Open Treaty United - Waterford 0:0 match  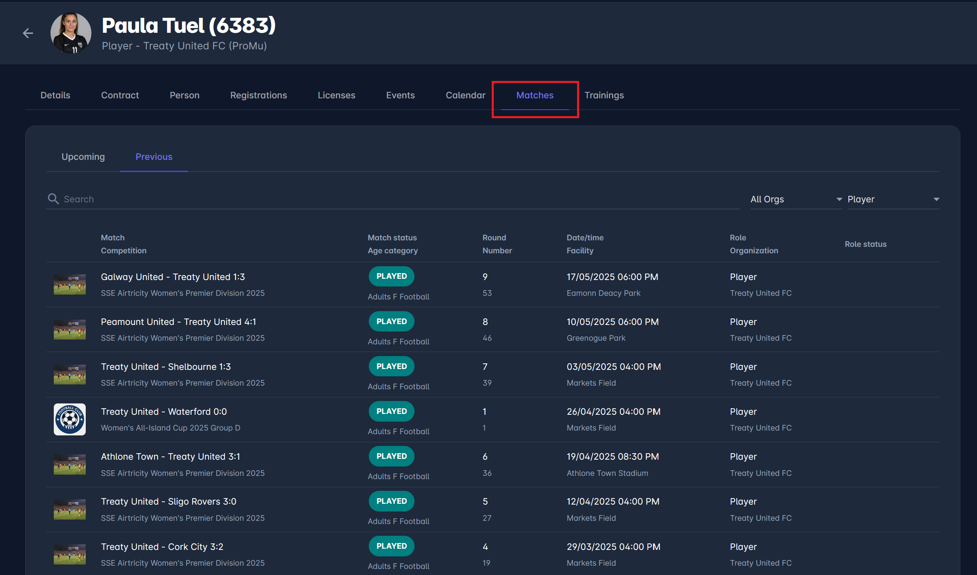[x=164, y=412]
